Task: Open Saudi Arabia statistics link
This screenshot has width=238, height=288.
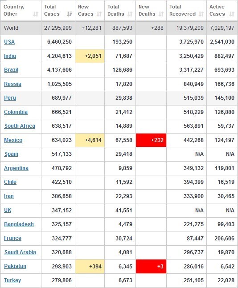Action: [x=20, y=252]
